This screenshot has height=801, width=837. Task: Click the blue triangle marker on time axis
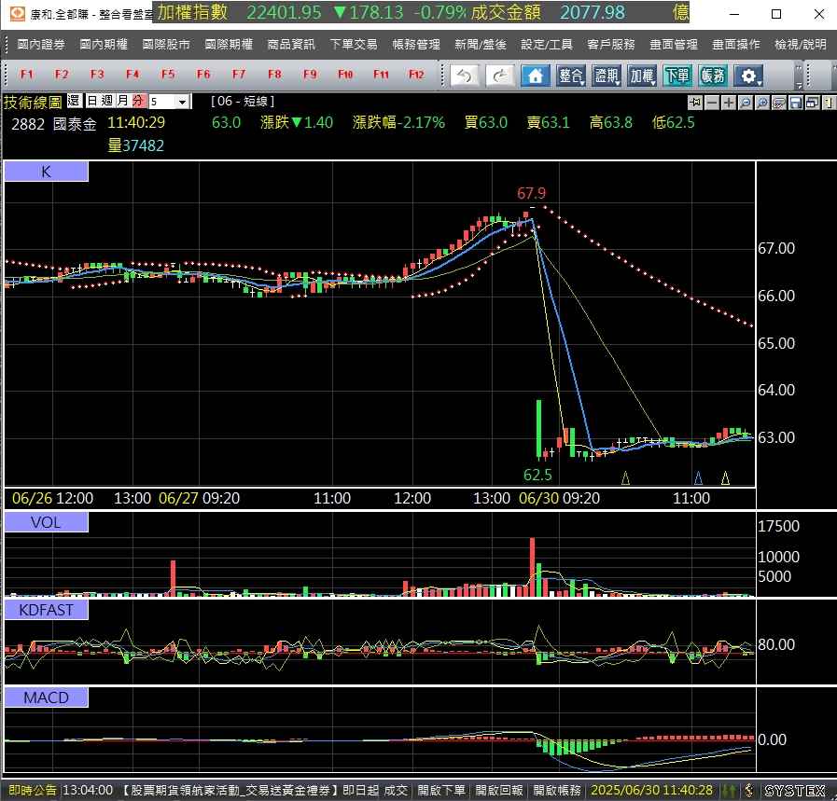(x=698, y=477)
